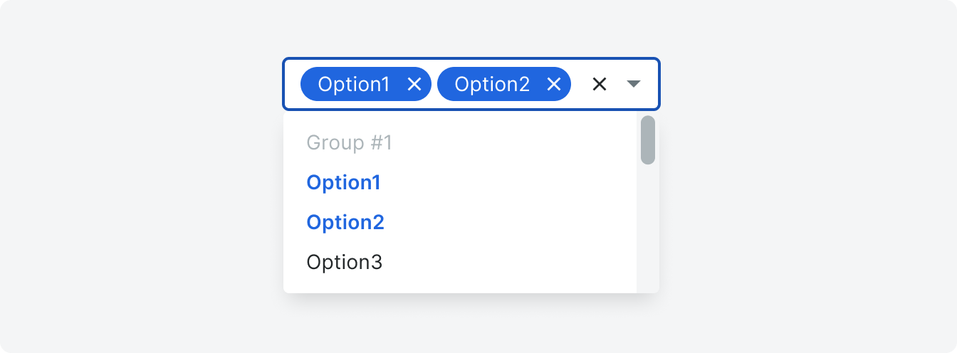Click blank row space right of Option3
This screenshot has height=353, width=957.
509,263
